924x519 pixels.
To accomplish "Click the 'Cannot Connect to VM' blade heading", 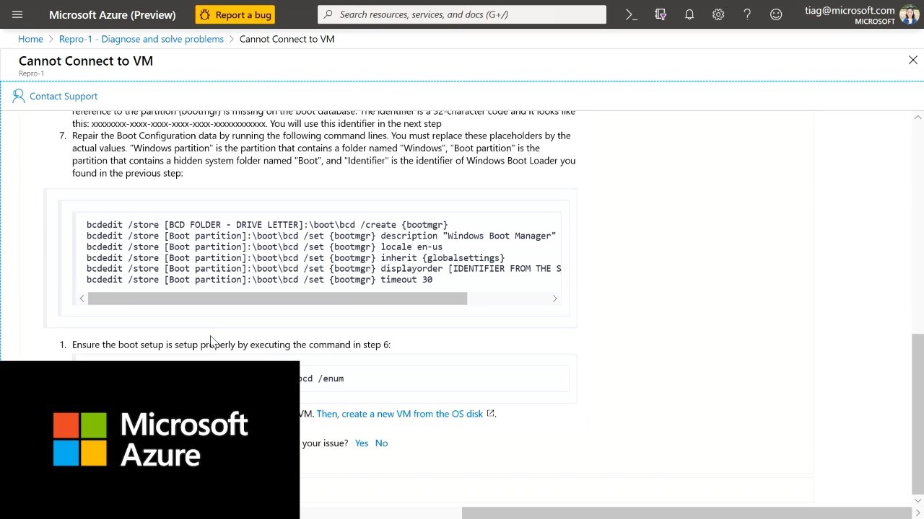I will (x=86, y=61).
